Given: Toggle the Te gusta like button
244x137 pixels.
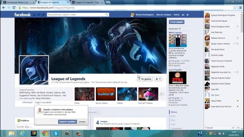Looking at the screenshot, I should coord(145,79).
